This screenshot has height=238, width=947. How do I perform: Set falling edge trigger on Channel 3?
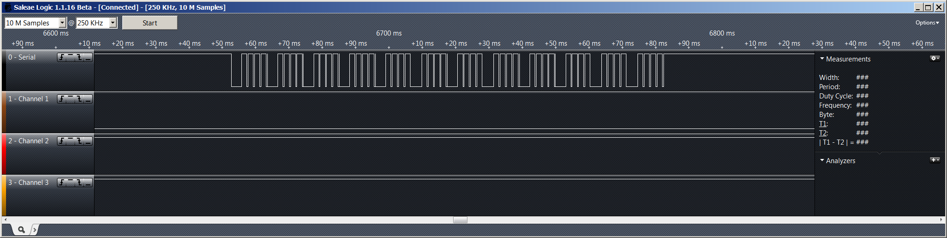click(79, 183)
